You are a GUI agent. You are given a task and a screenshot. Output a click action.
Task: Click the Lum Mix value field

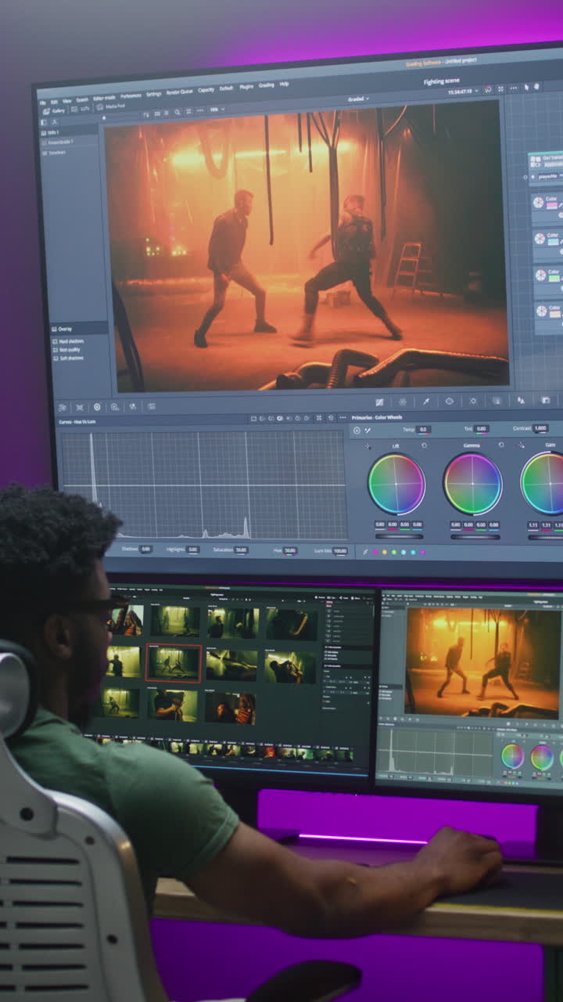click(340, 551)
